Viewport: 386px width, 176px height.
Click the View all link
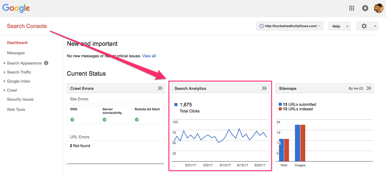coord(149,56)
